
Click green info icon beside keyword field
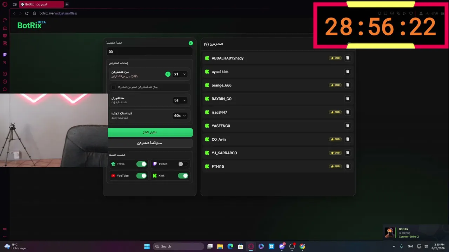pyautogui.click(x=191, y=43)
